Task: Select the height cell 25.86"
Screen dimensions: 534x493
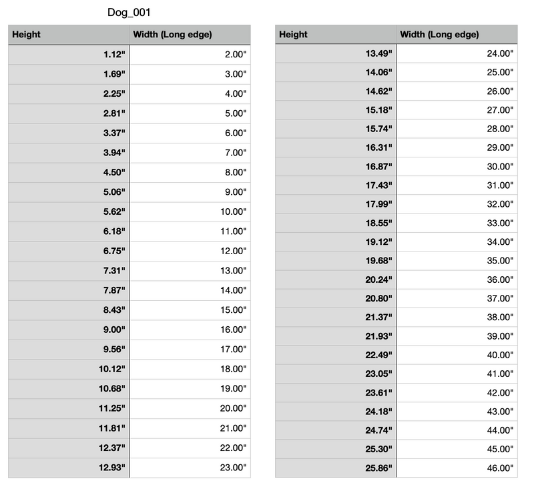Action: [336, 468]
